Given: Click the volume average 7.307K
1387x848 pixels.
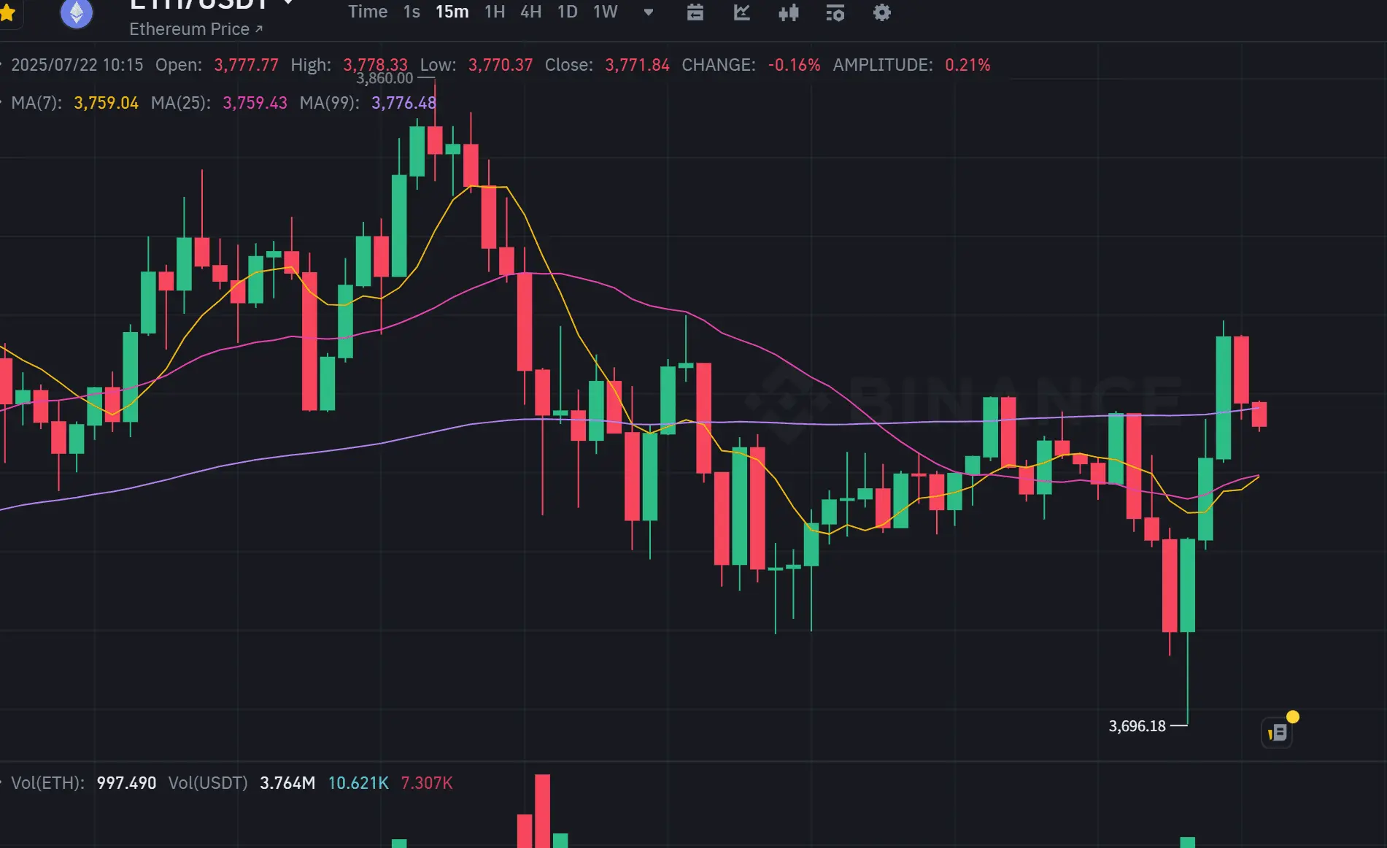Looking at the screenshot, I should 427,783.
